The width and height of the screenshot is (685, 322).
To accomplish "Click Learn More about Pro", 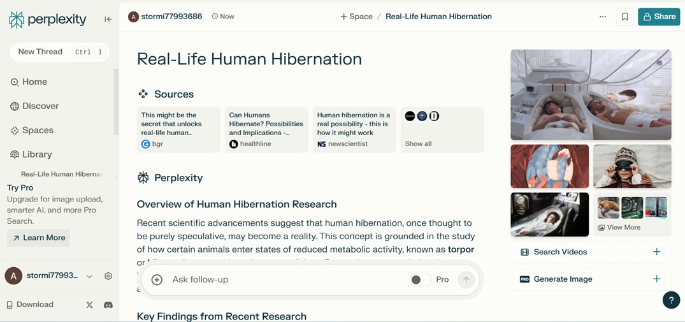I will pos(38,238).
